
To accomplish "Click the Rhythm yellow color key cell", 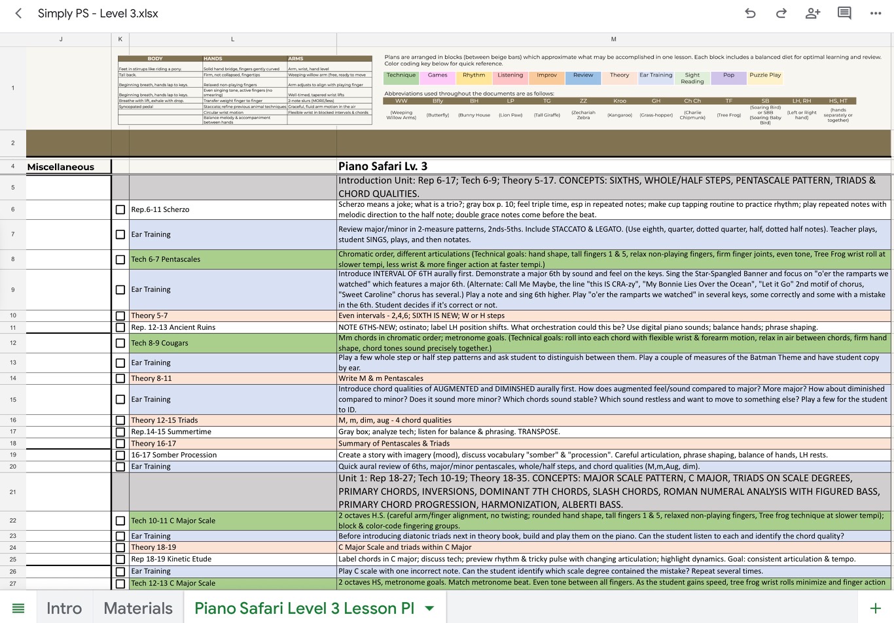I will 474,78.
